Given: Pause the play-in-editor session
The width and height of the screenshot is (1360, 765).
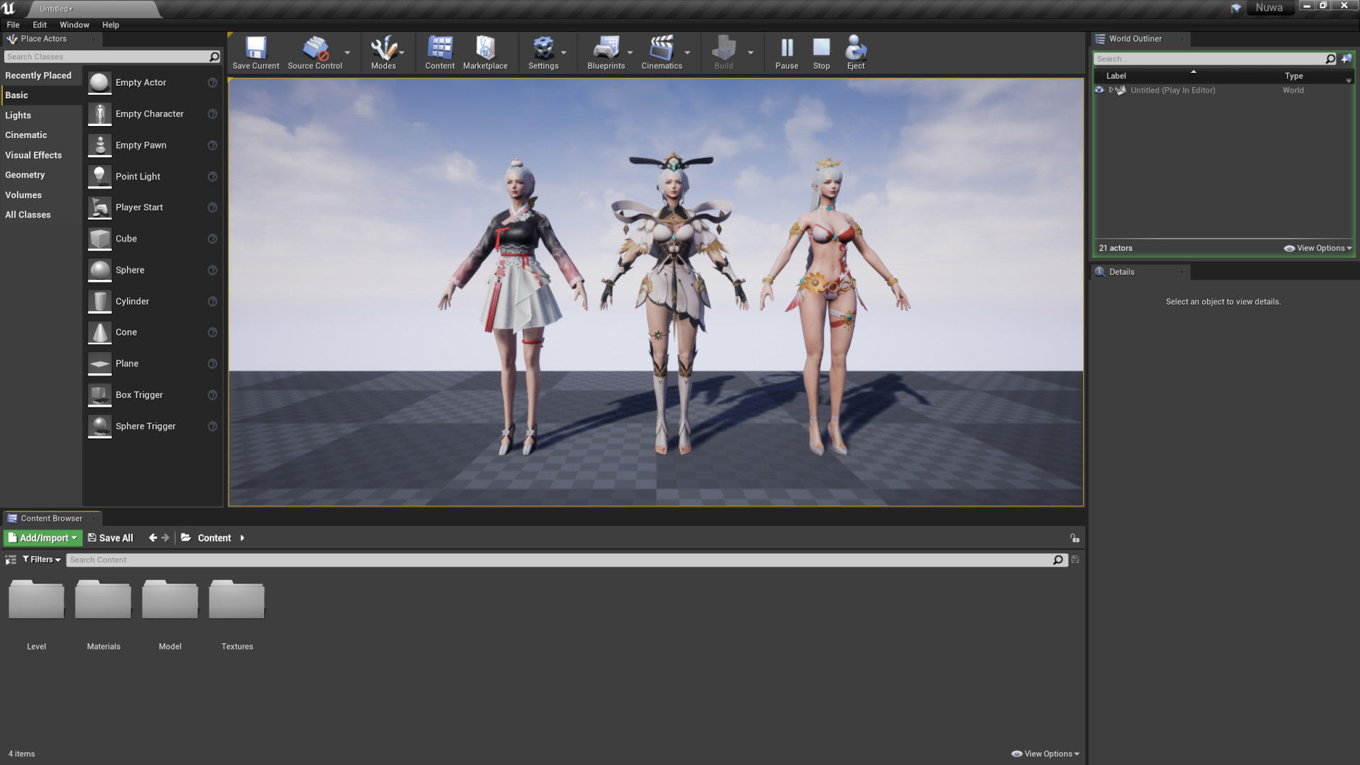Looking at the screenshot, I should (x=786, y=48).
